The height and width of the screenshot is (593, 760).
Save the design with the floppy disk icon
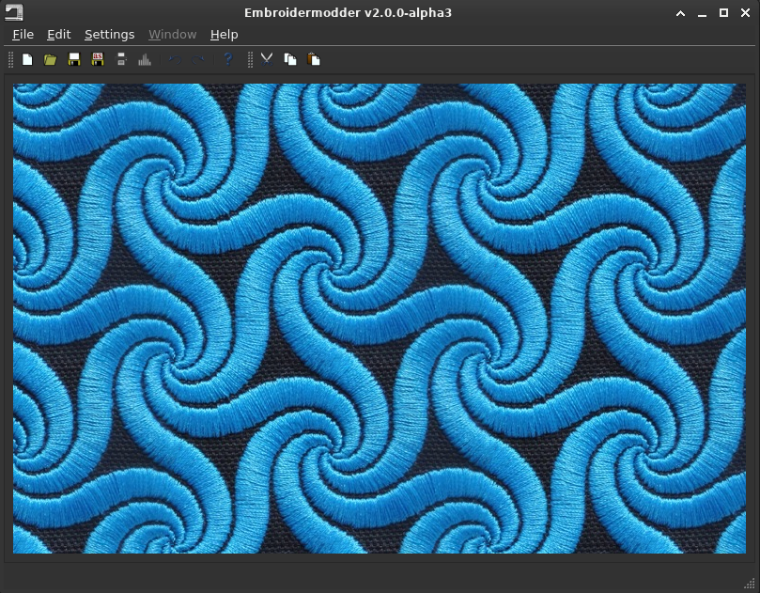point(74,59)
